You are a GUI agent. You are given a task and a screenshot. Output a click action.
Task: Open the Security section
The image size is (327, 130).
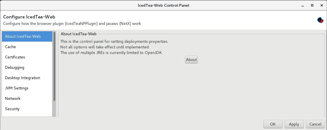point(27,109)
